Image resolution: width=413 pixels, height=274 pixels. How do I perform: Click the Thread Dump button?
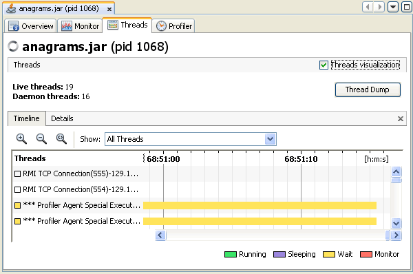[368, 89]
